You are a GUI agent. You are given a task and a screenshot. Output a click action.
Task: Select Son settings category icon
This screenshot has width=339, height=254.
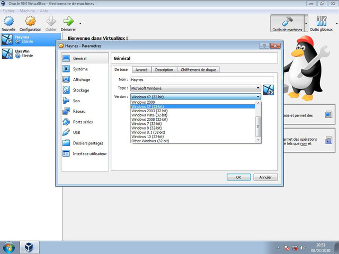point(66,101)
